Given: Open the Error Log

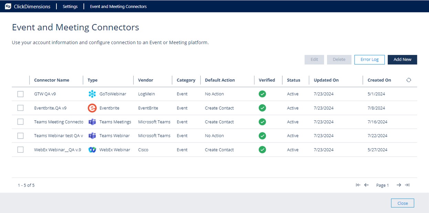Looking at the screenshot, I should 369,60.
